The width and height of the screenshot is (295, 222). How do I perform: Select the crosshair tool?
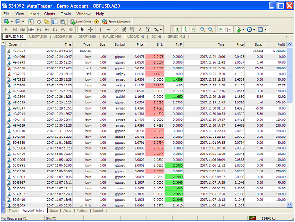click(91, 30)
